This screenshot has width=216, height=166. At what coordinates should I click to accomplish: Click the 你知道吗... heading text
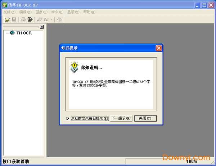point(91,67)
